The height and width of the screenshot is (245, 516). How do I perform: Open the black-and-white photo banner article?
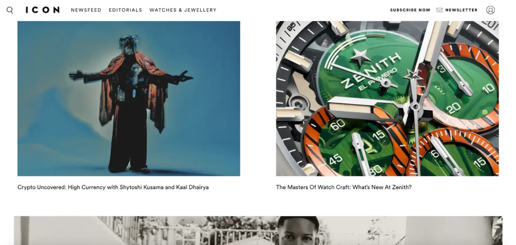click(x=258, y=230)
